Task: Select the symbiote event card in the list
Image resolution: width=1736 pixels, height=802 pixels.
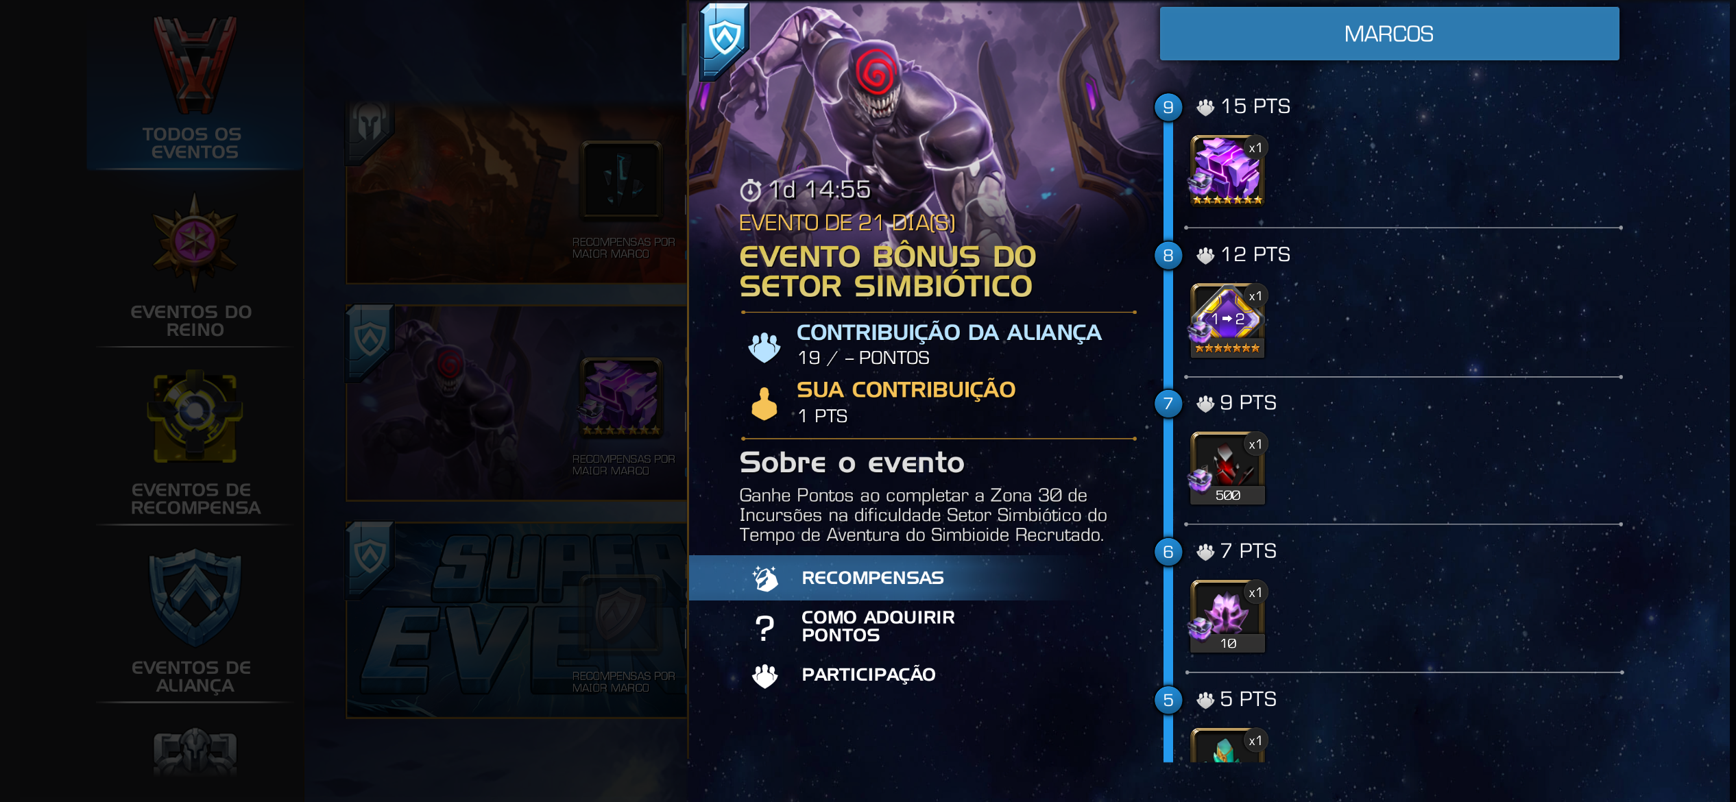Action: (516, 403)
